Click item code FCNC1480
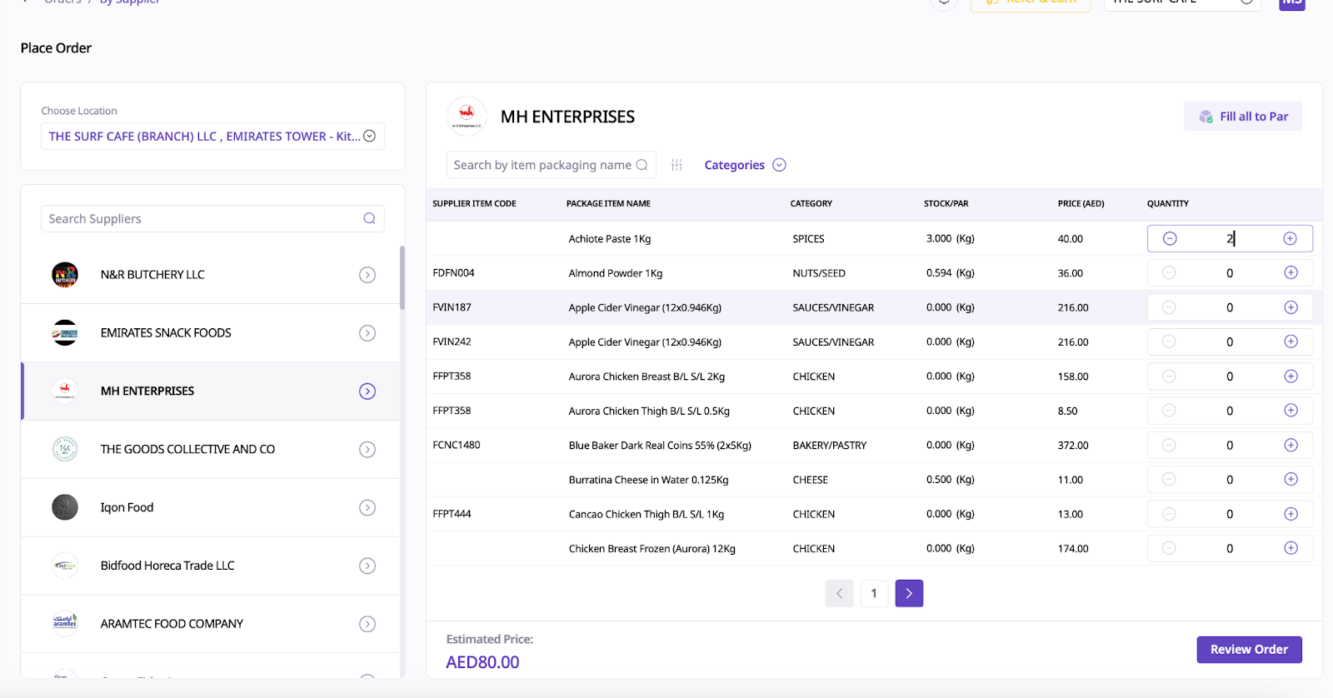 click(x=457, y=445)
